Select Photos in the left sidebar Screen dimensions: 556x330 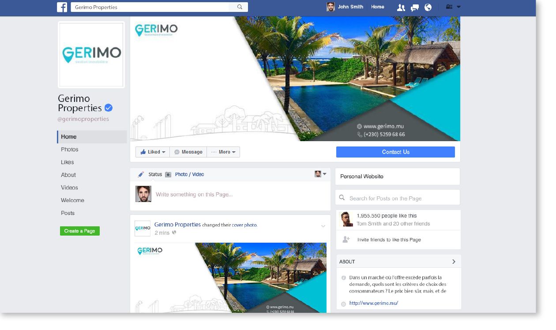70,150
